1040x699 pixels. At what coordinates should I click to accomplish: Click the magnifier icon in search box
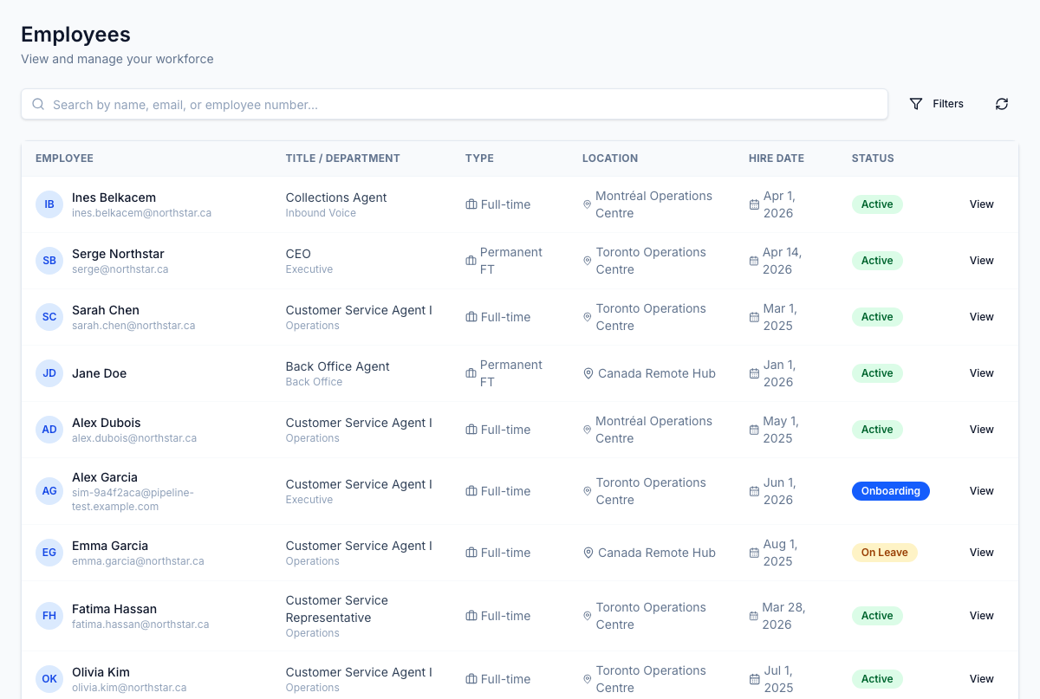pos(38,104)
